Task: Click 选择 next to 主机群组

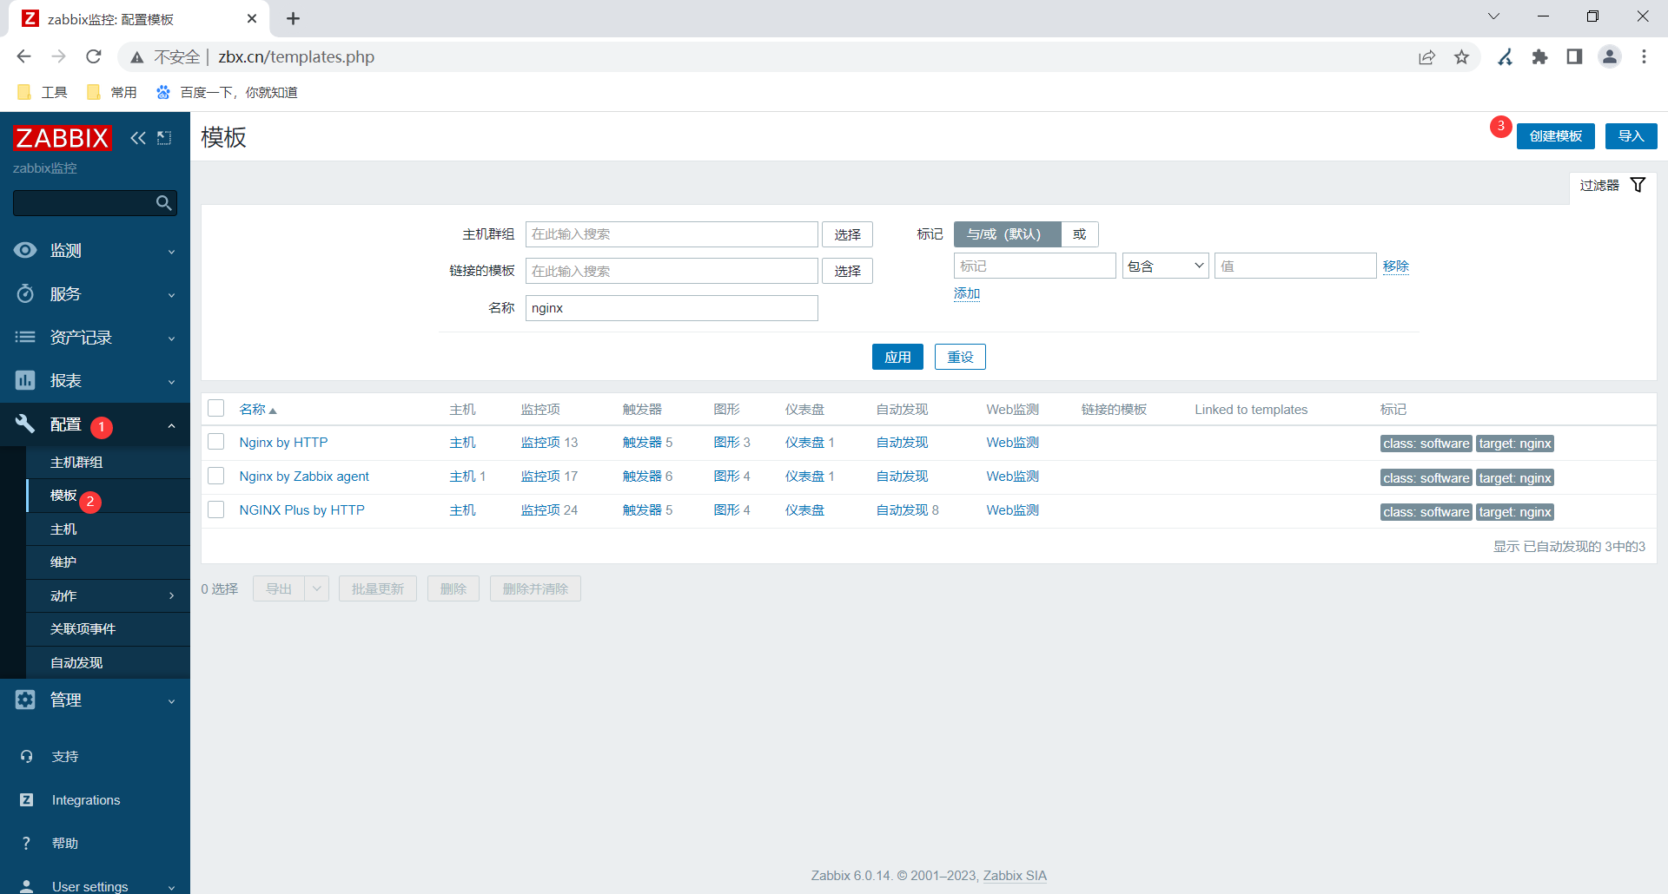Action: pos(847,234)
